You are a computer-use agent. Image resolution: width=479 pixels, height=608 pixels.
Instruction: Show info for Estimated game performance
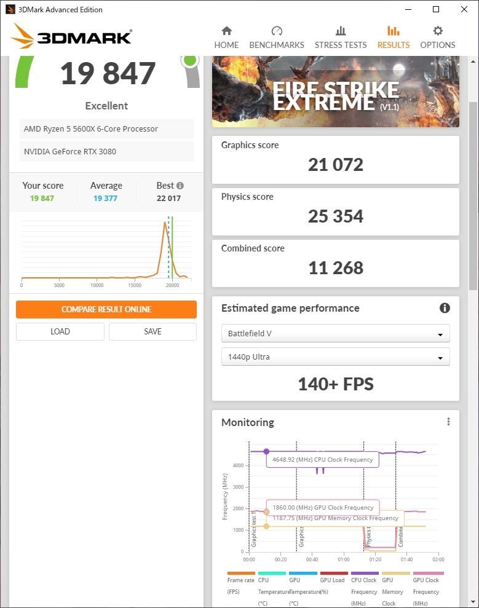(445, 308)
